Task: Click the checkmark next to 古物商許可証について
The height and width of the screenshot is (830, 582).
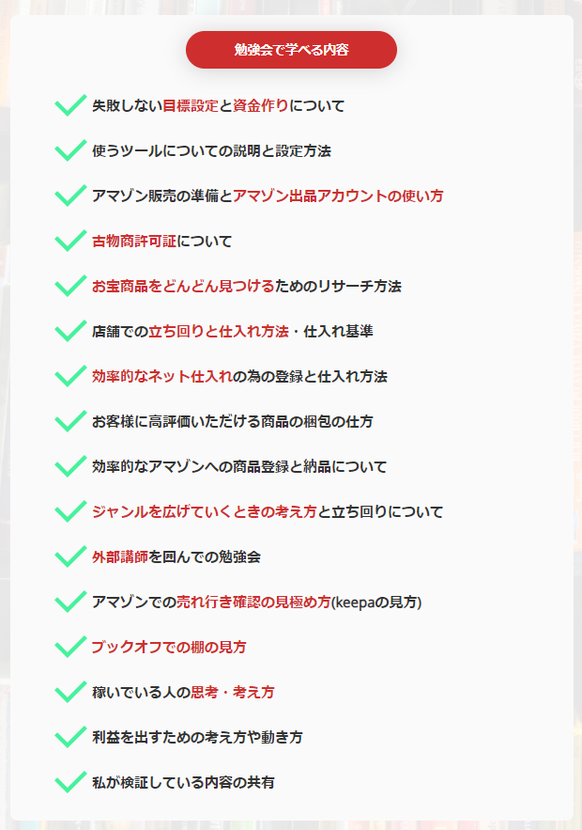Action: [70, 241]
